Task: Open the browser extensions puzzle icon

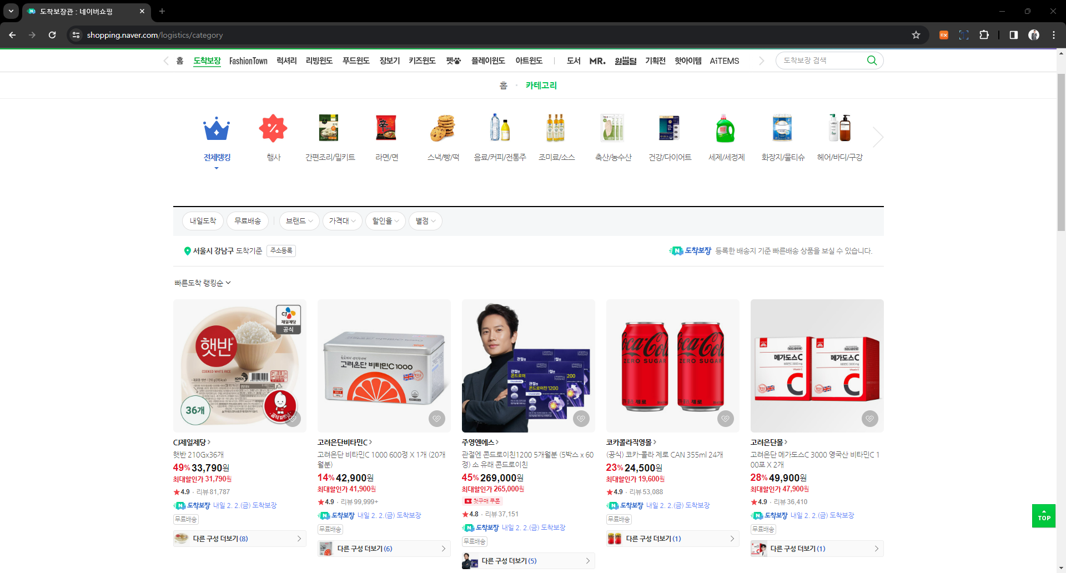Action: (x=984, y=35)
